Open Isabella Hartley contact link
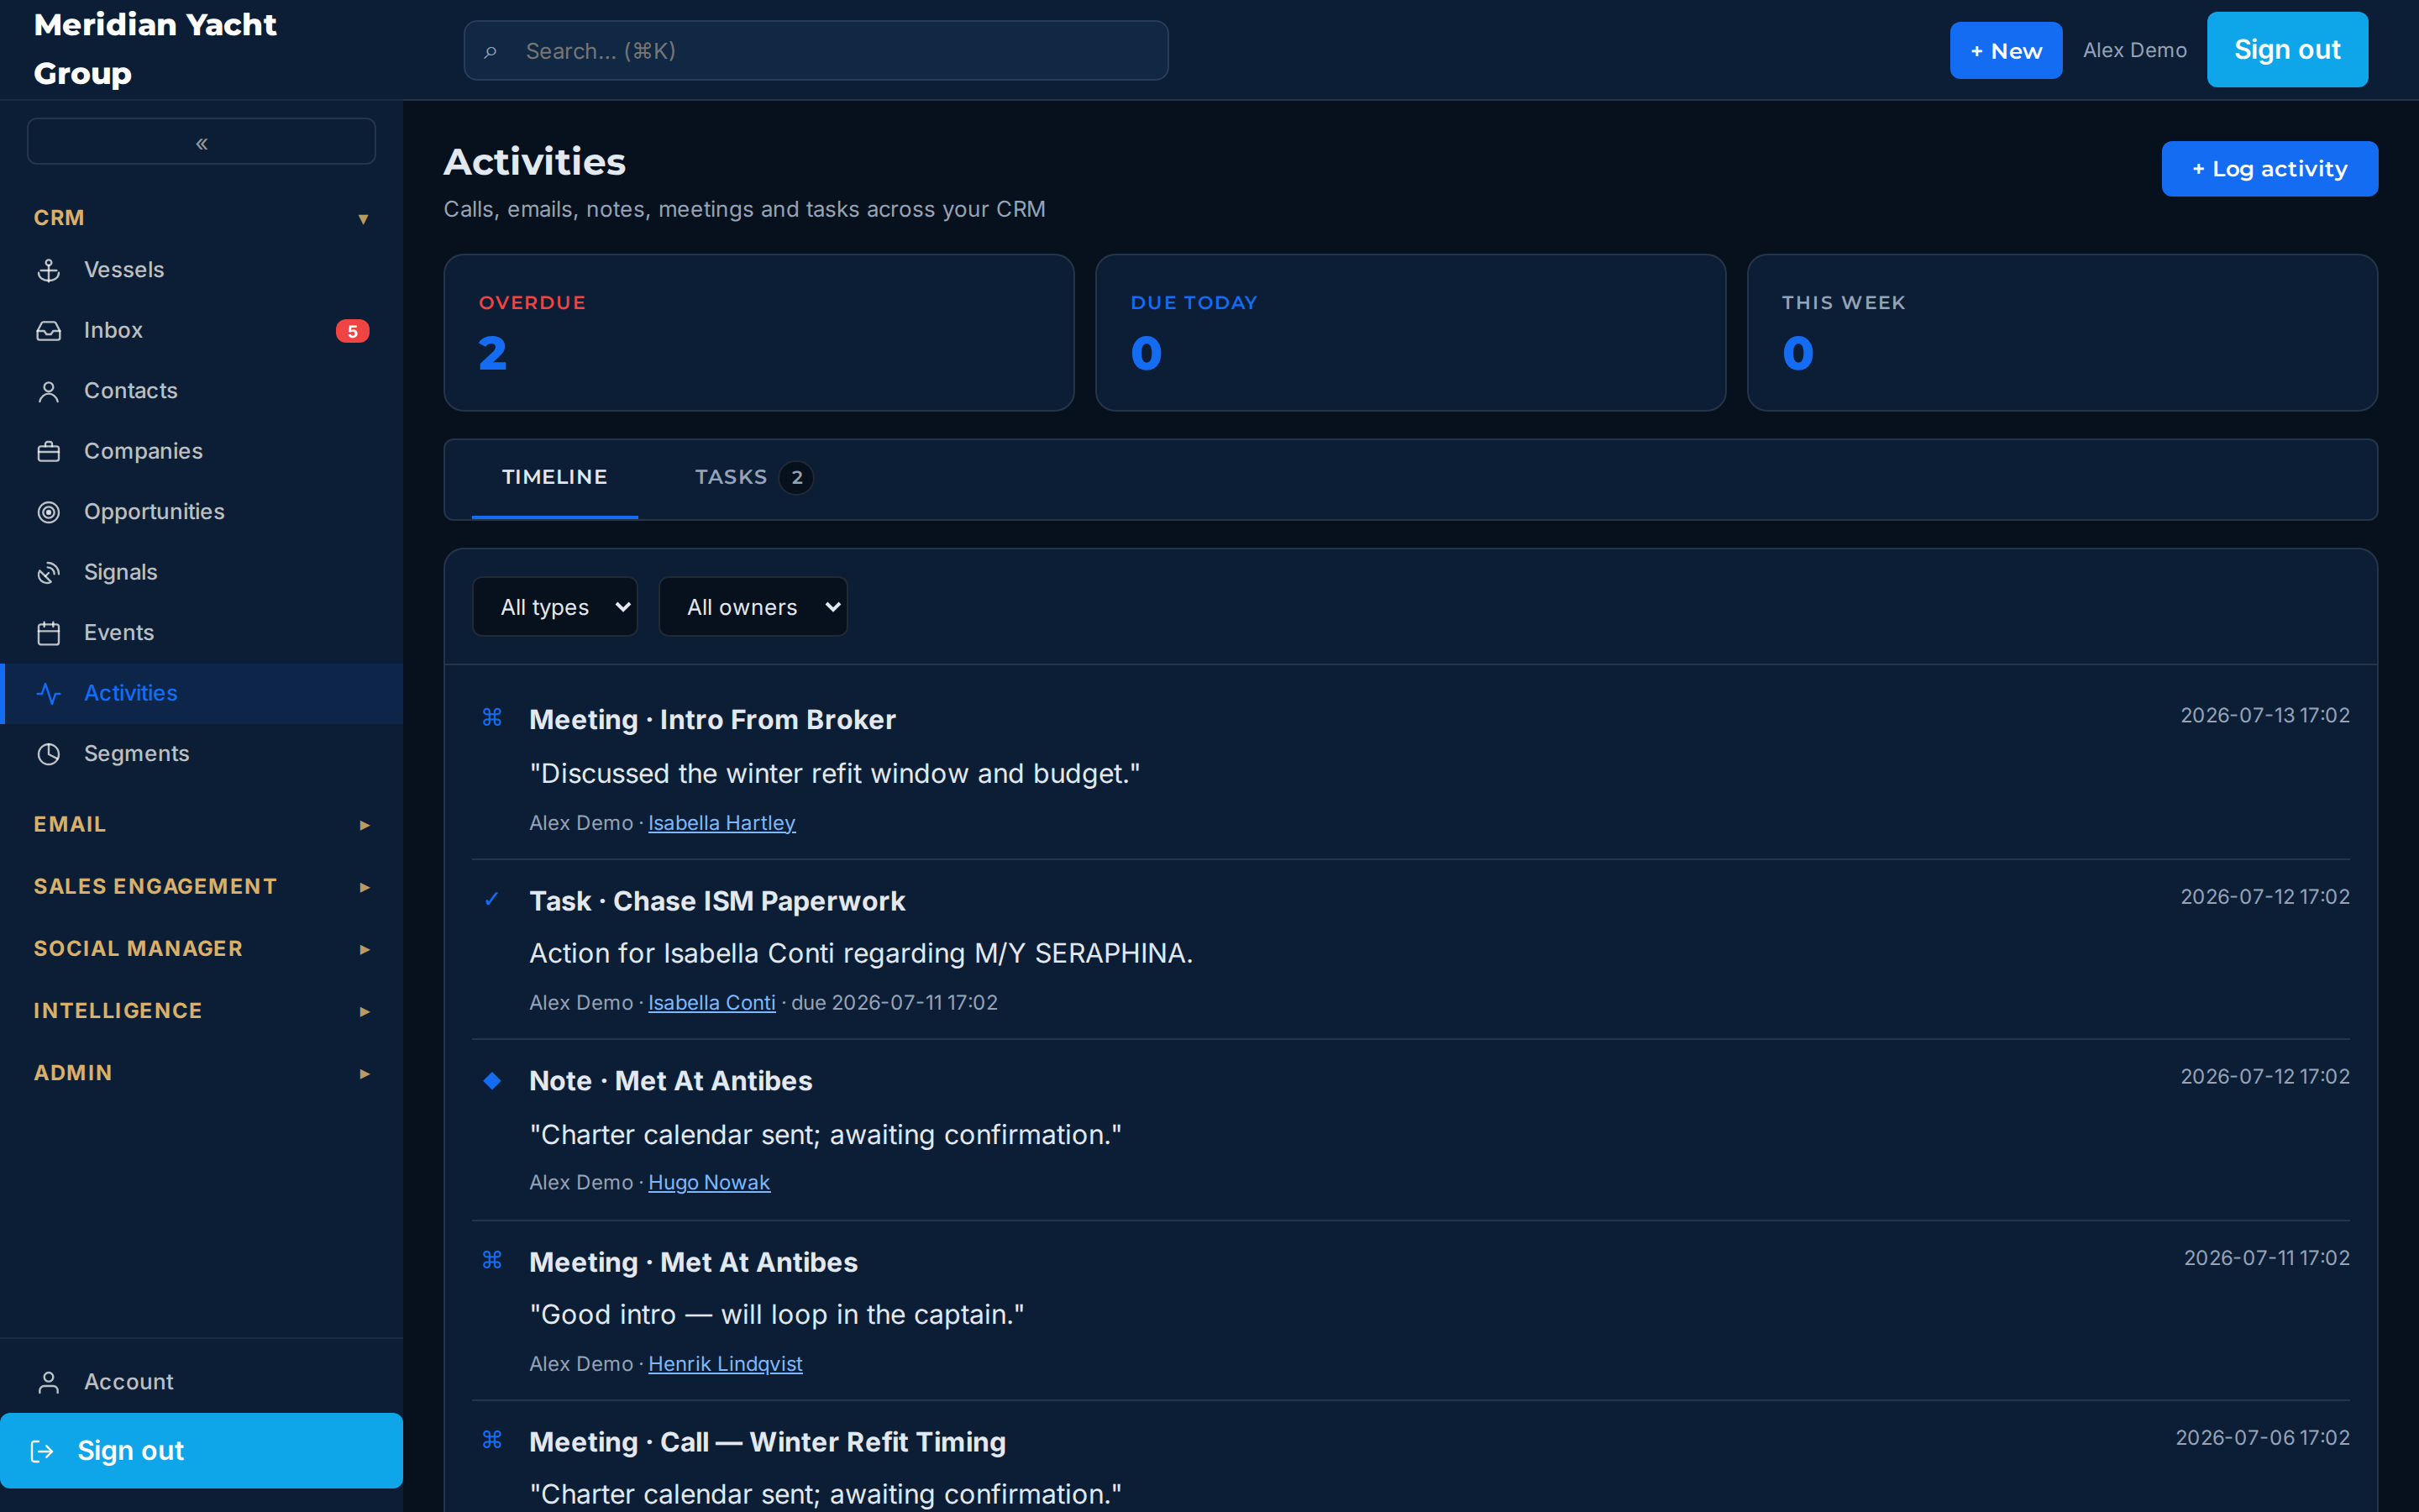The width and height of the screenshot is (2419, 1512). (x=722, y=823)
